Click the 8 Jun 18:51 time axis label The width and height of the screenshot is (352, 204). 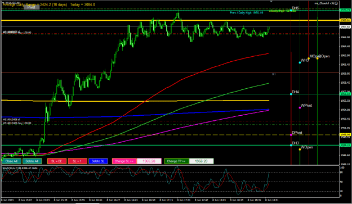click(x=272, y=200)
